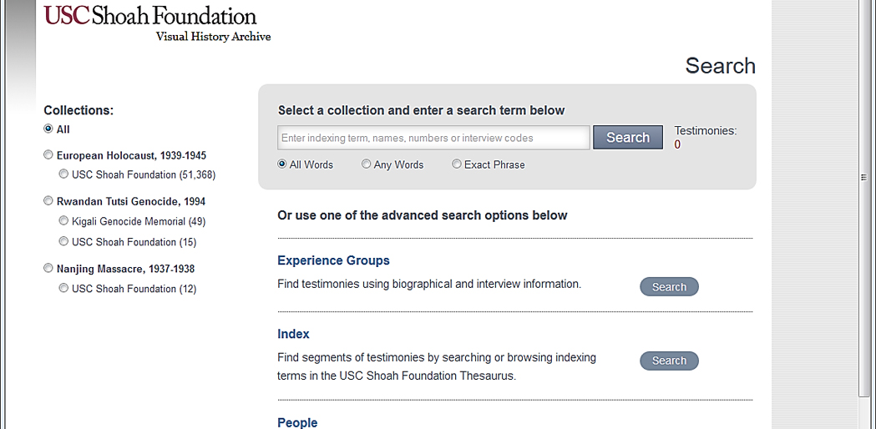This screenshot has width=876, height=429.
Task: Click Search button for Experience Groups
Action: click(669, 286)
